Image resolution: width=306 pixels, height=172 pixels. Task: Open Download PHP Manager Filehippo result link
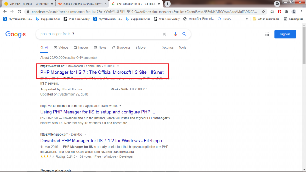point(103,141)
